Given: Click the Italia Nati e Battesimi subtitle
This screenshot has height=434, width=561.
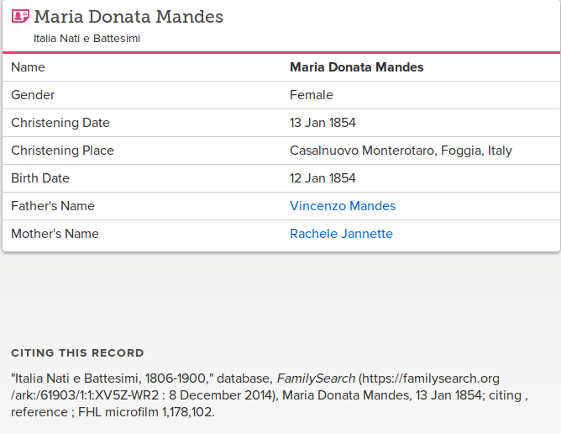Looking at the screenshot, I should point(87,39).
